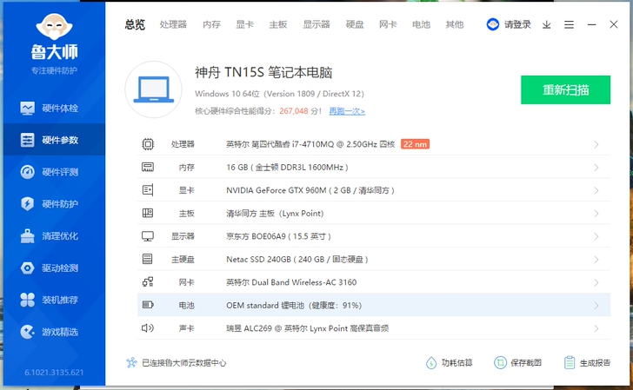Viewport: 633px width, 390px height.
Task: Click text i7-4710MQ processor description
Action: [310, 144]
